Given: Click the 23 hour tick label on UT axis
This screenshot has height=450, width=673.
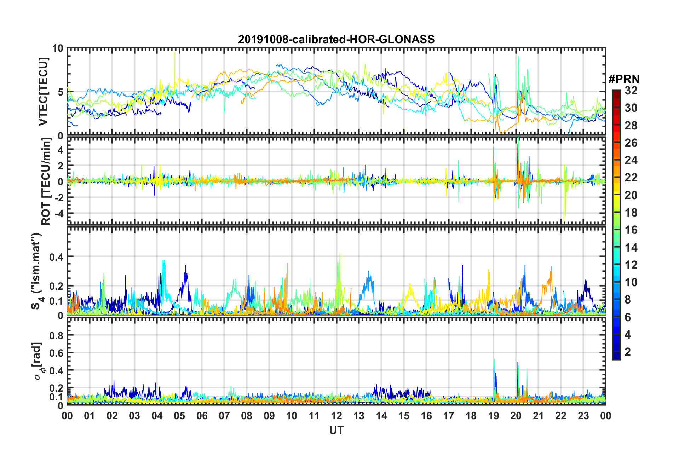Looking at the screenshot, I should click(583, 416).
